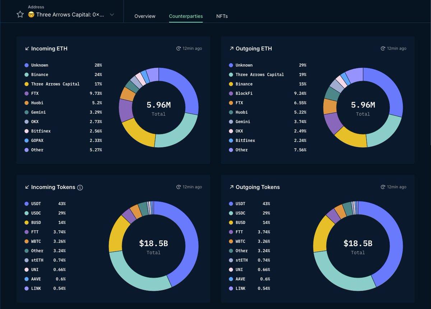The width and height of the screenshot is (431, 309).
Task: Click the Outgoing Tokens arrow icon
Action: click(x=231, y=187)
